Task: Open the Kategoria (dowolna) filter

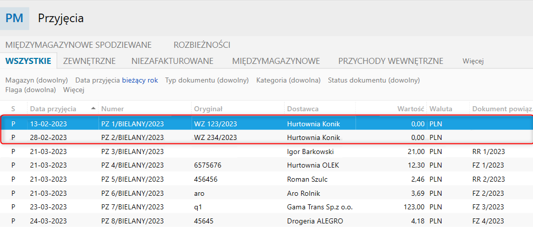Action: click(x=288, y=81)
